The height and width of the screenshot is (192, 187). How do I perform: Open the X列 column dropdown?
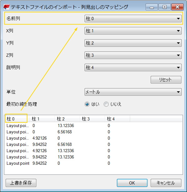(x=133, y=31)
